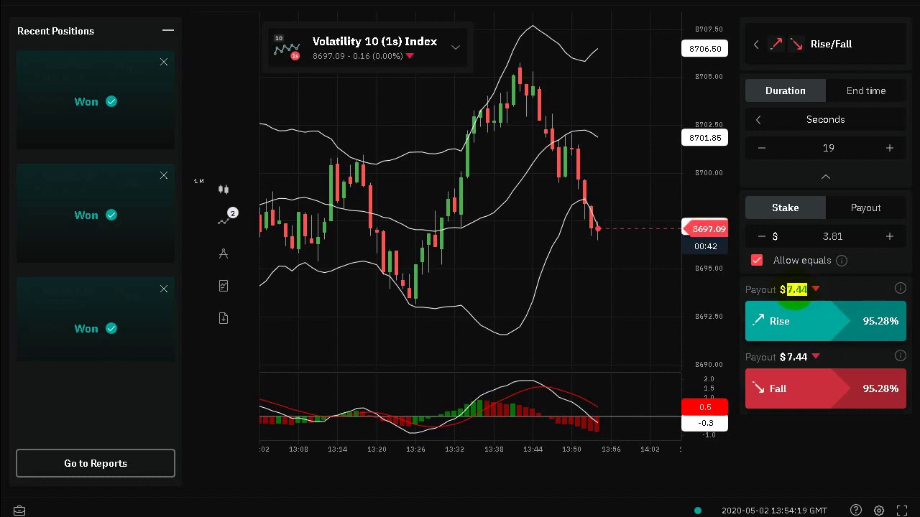Select the Duration tab
The image size is (920, 517).
click(x=785, y=90)
